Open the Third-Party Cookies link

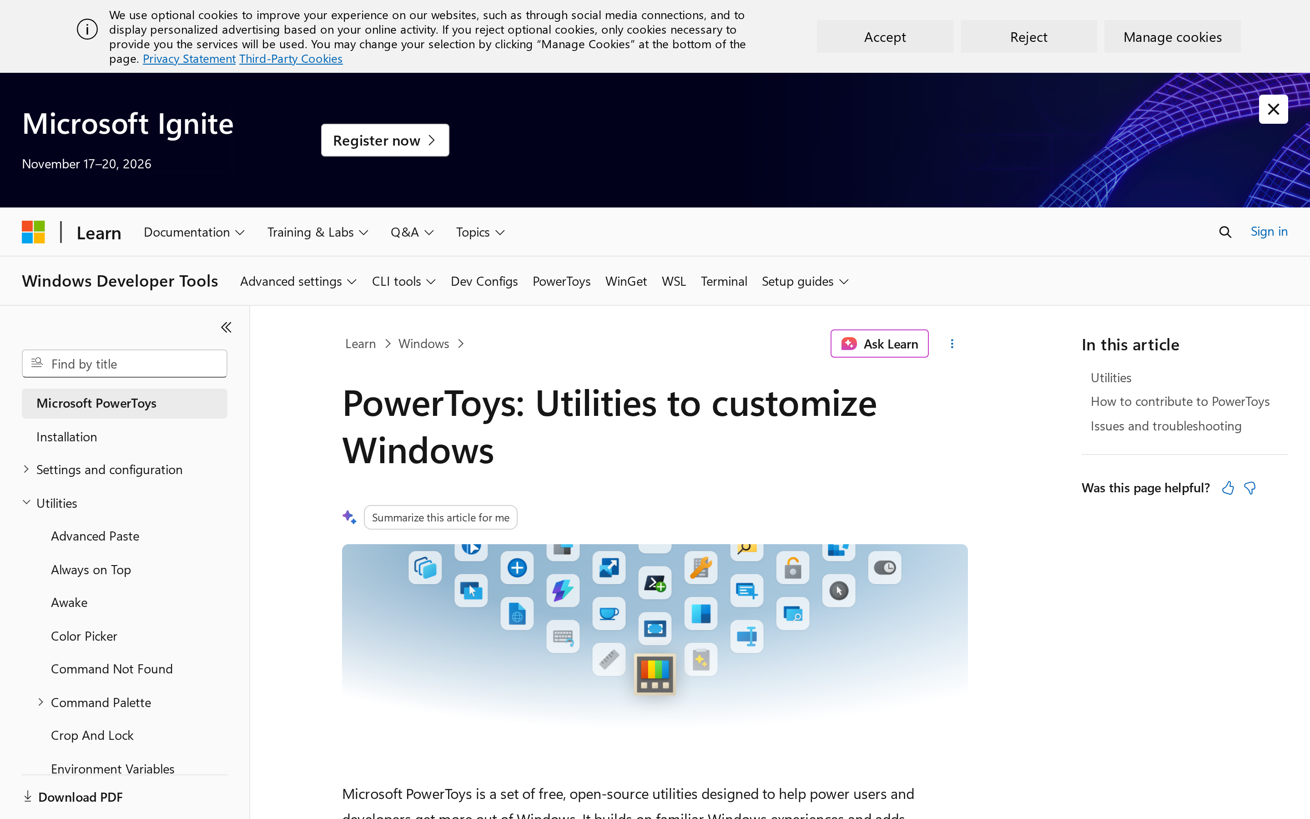[x=291, y=59]
